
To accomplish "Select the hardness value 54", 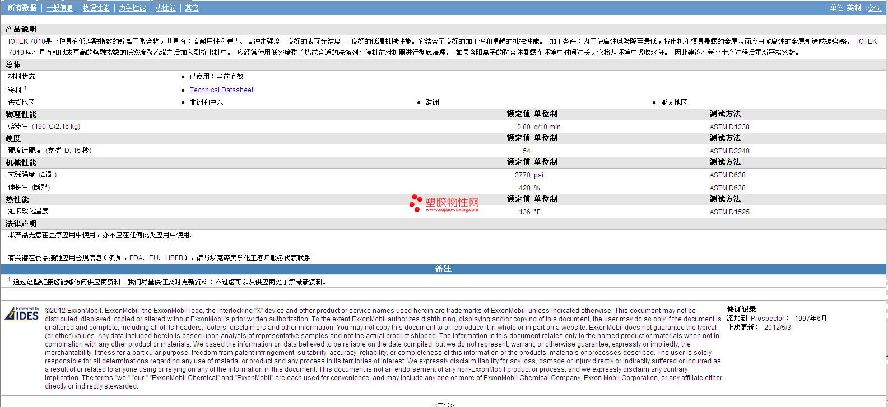I will coord(527,151).
